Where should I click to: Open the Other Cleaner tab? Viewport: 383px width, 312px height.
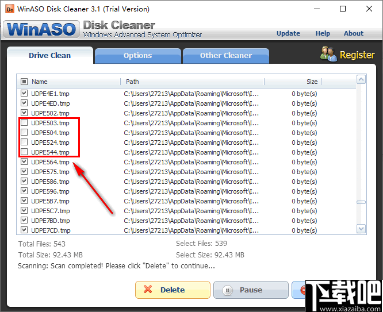(x=226, y=56)
